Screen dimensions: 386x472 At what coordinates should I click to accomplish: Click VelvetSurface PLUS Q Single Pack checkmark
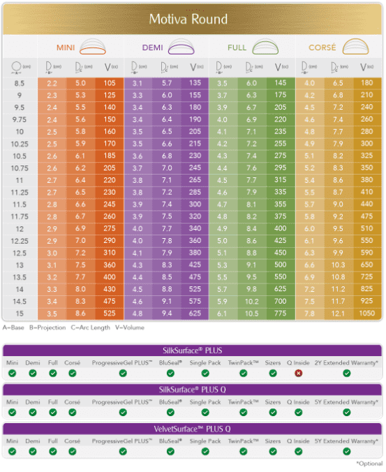[x=205, y=452]
